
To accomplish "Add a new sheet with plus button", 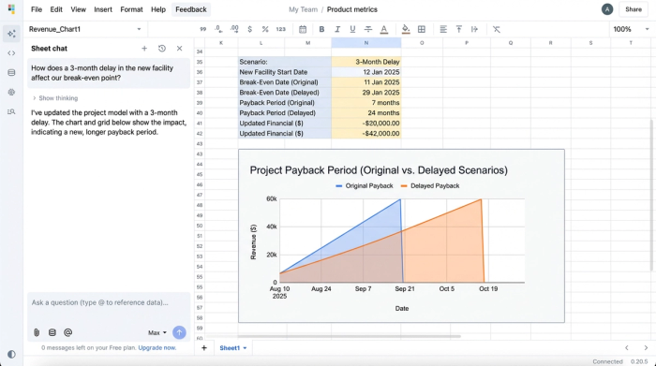I will 204,348.
